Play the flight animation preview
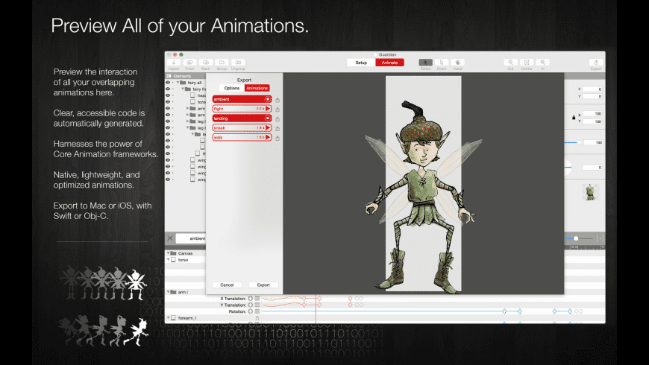This screenshot has height=365, width=649. 268,109
